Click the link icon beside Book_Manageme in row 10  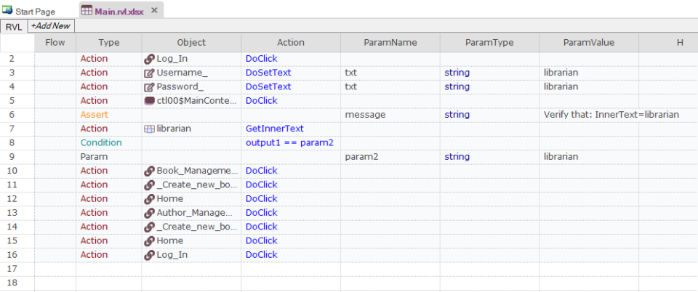click(150, 171)
